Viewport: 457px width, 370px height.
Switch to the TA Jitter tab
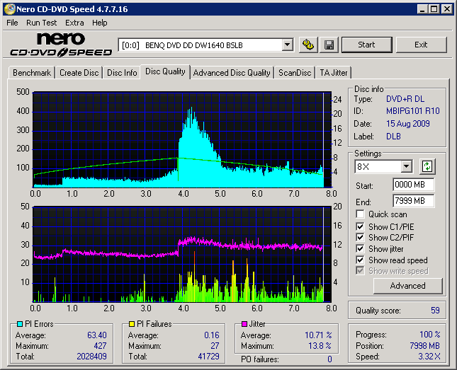point(333,73)
